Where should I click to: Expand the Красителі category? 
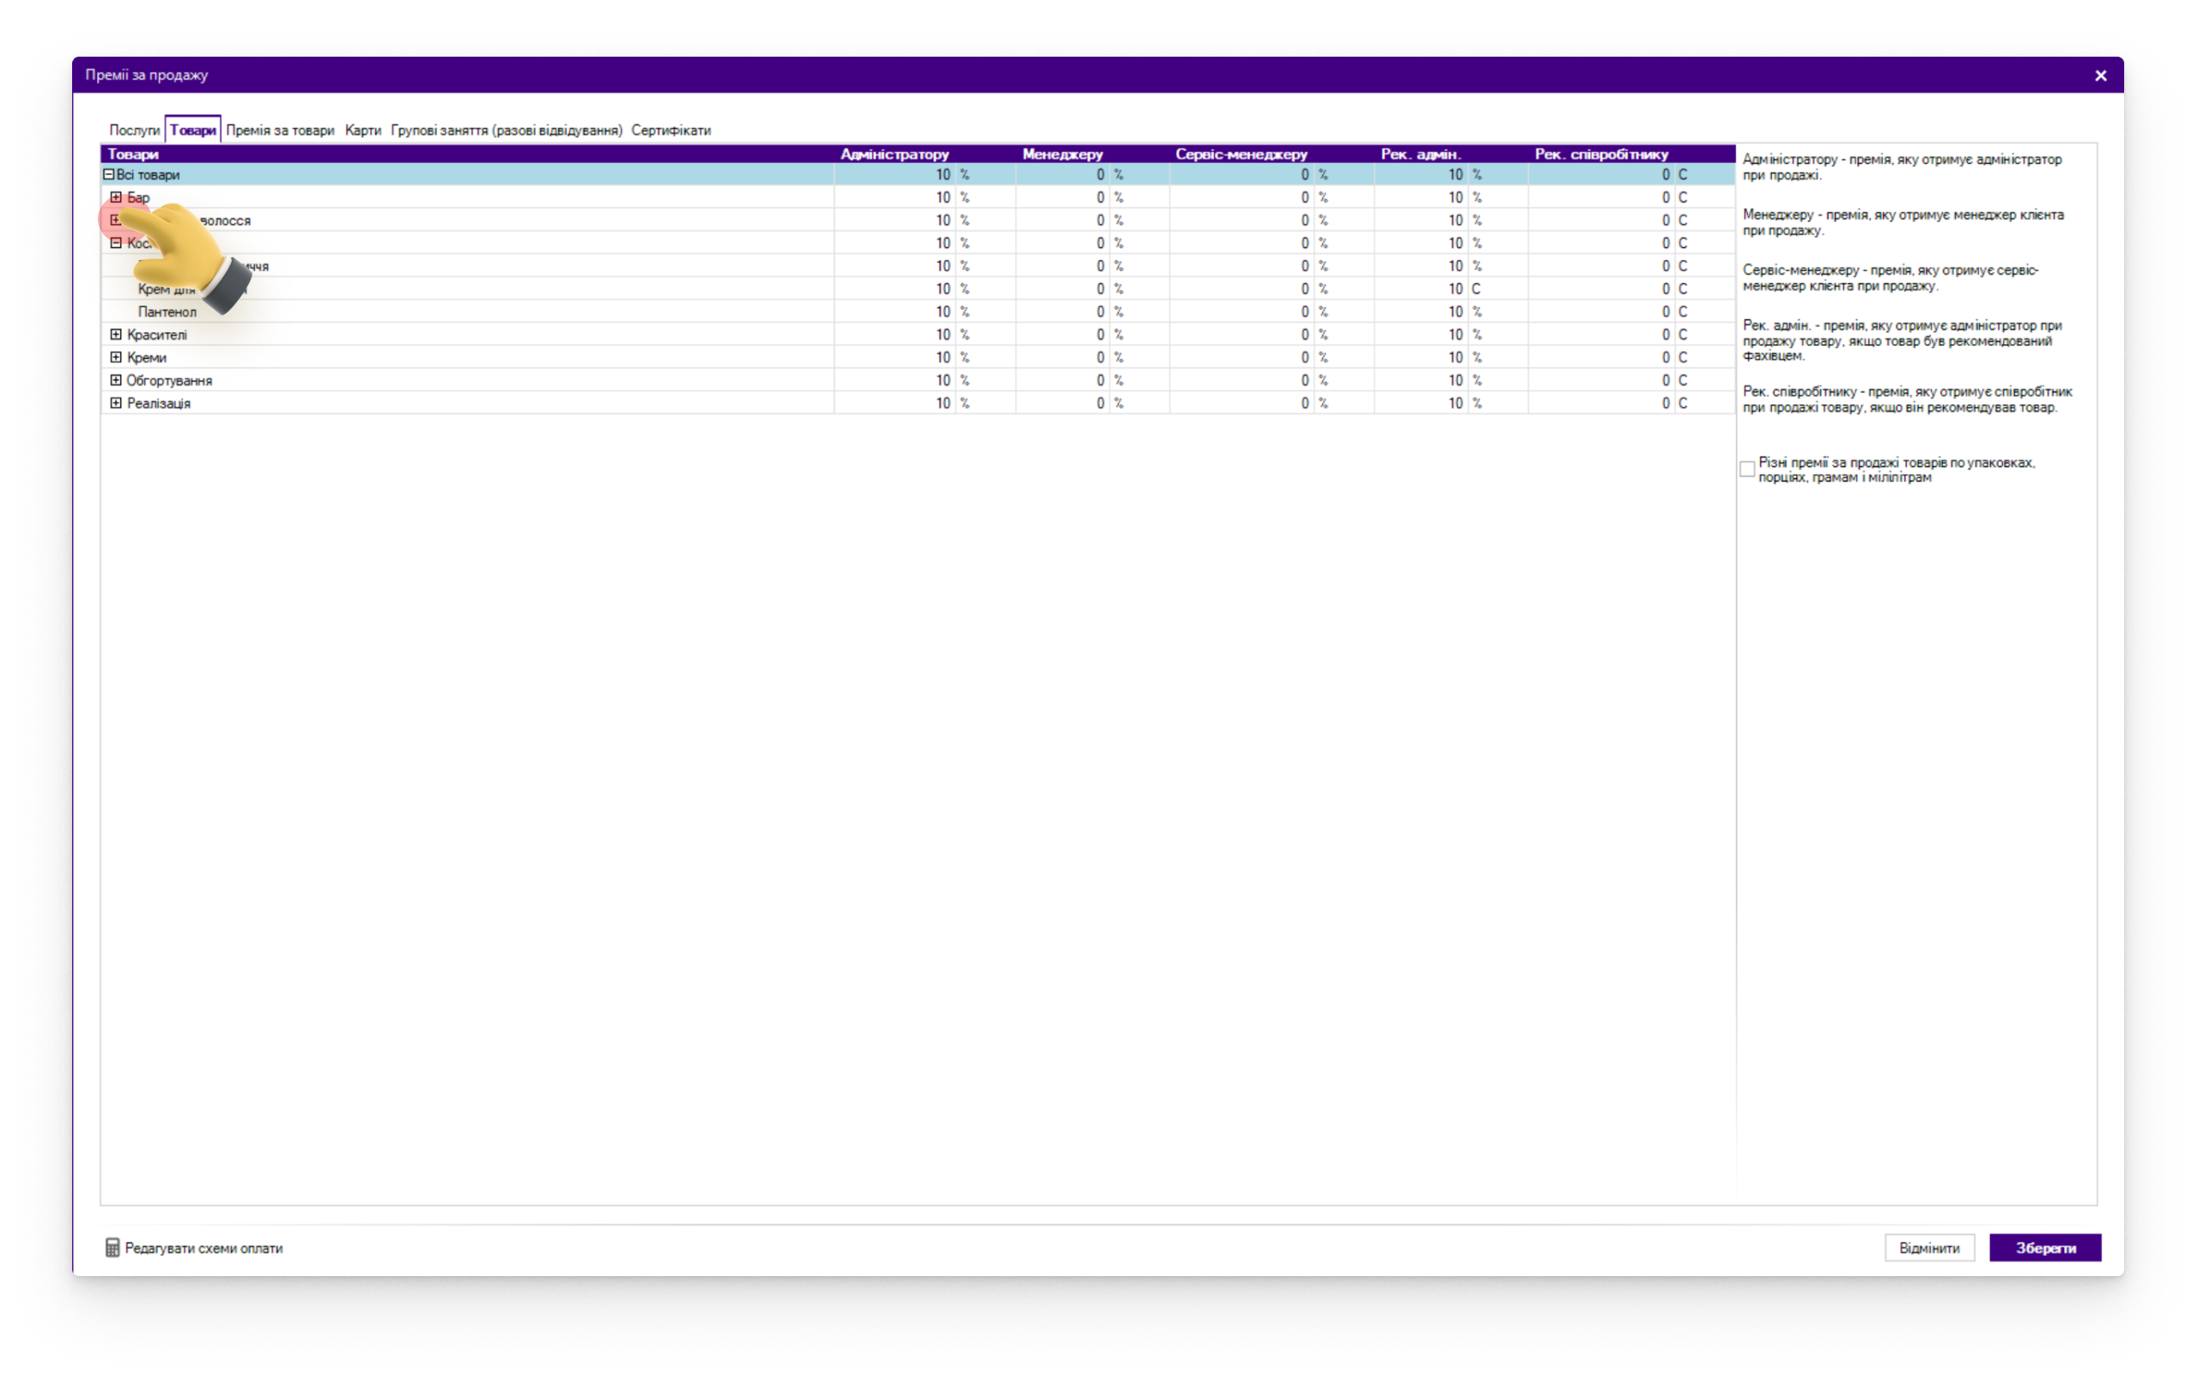[x=116, y=334]
